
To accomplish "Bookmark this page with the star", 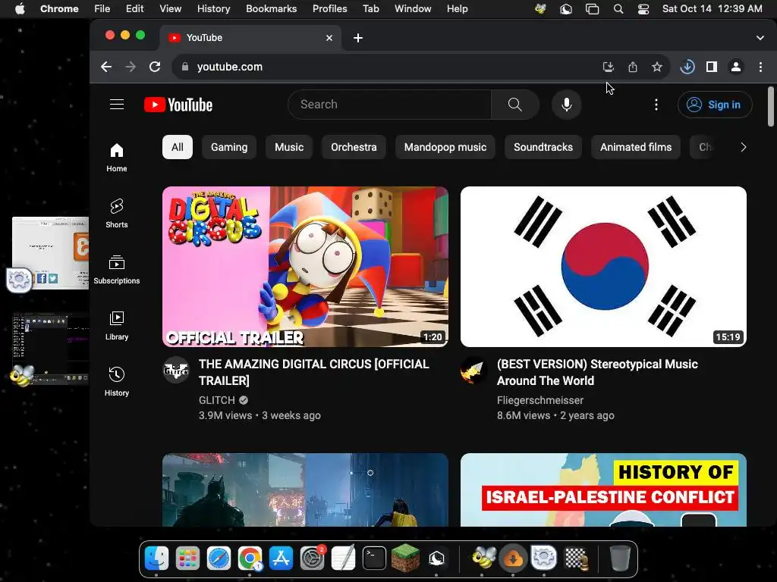I will (657, 67).
